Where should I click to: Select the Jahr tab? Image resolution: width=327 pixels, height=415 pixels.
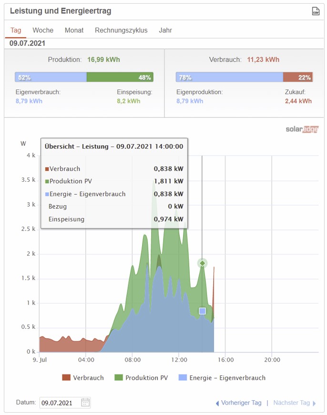click(165, 30)
